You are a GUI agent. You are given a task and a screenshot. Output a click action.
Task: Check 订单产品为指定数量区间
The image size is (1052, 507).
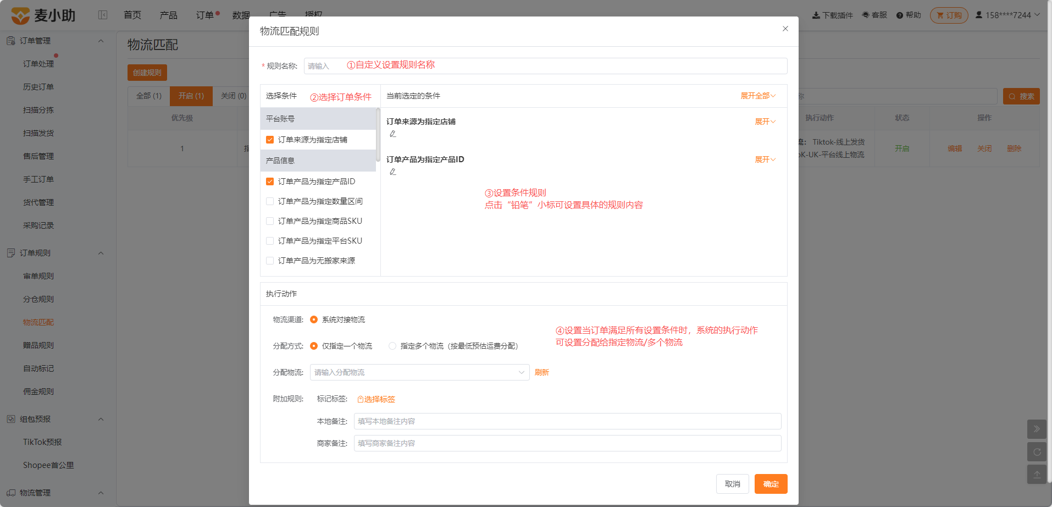(270, 201)
